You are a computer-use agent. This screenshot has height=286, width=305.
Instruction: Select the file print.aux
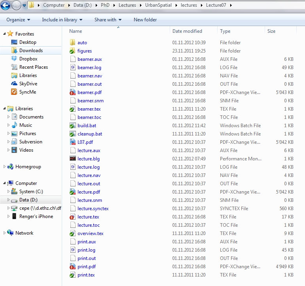tap(87, 242)
